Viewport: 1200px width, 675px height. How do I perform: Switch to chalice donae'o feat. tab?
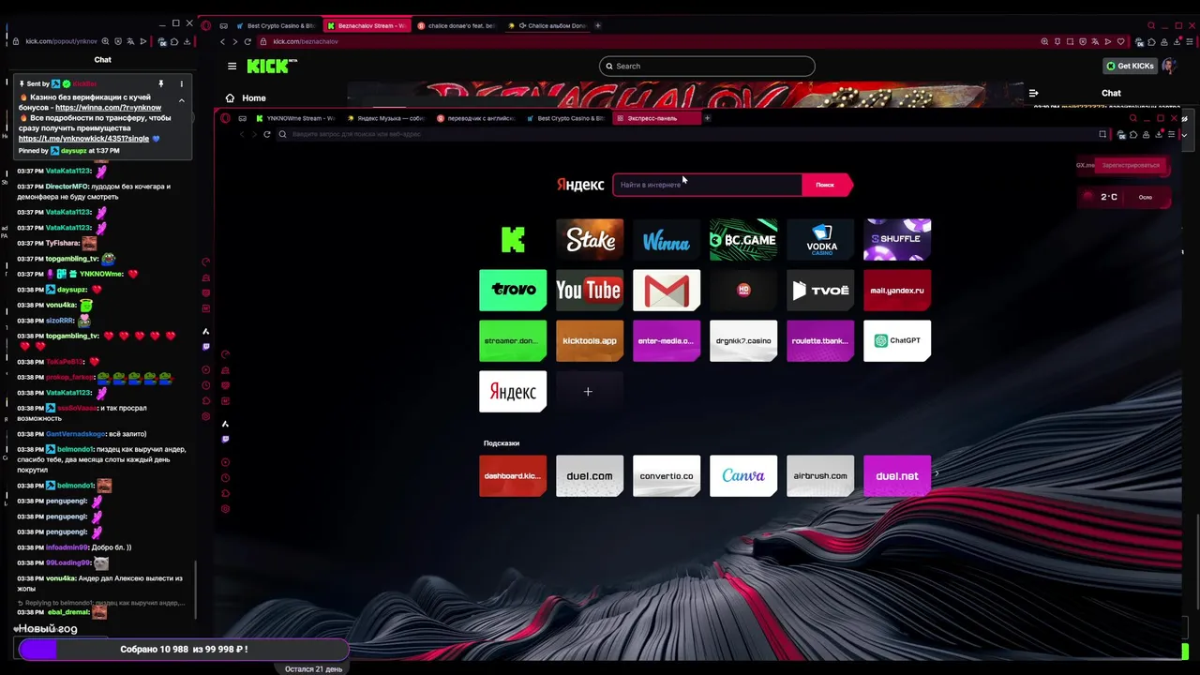[456, 25]
